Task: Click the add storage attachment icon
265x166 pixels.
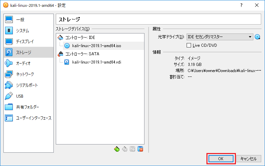Action: pyautogui.click(x=132, y=149)
